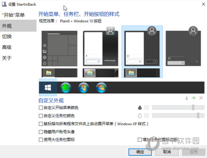Click the StartIsBack title bar app icon
207x158 pixels.
[x=4, y=4]
